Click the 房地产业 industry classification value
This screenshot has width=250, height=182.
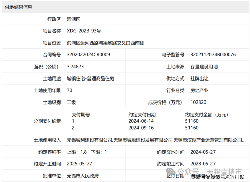[x=199, y=90]
